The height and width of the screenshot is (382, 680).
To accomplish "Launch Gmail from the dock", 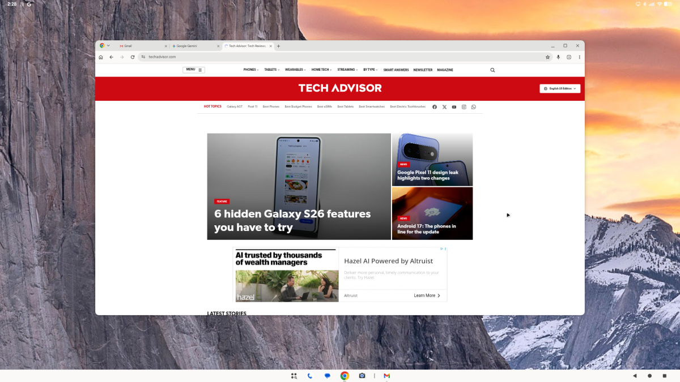I will (386, 375).
